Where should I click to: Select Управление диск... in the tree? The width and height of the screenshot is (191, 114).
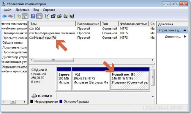tap(15, 66)
